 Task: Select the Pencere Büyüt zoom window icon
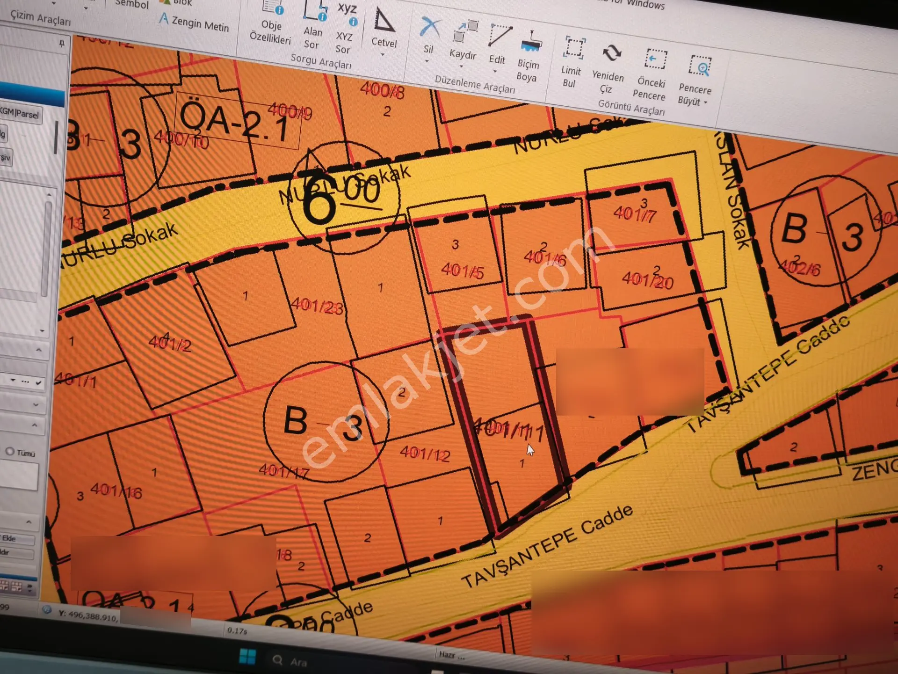(x=699, y=66)
